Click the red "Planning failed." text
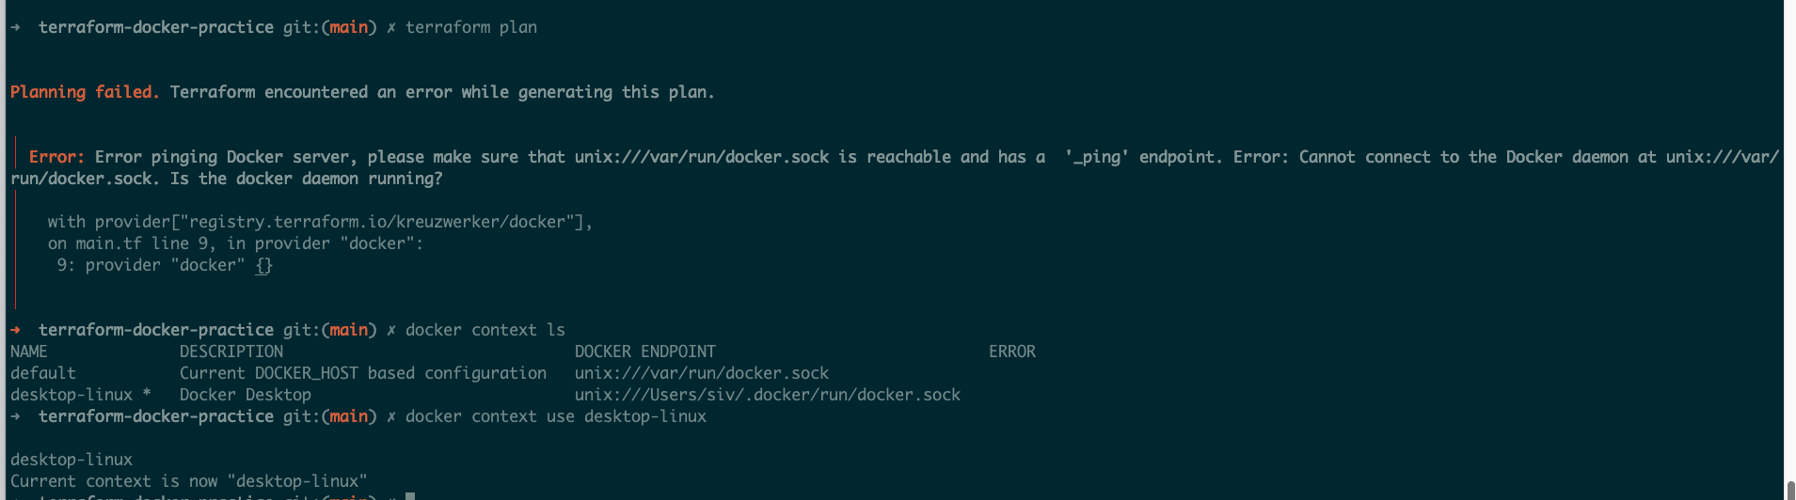Image resolution: width=1796 pixels, height=500 pixels. [x=85, y=92]
